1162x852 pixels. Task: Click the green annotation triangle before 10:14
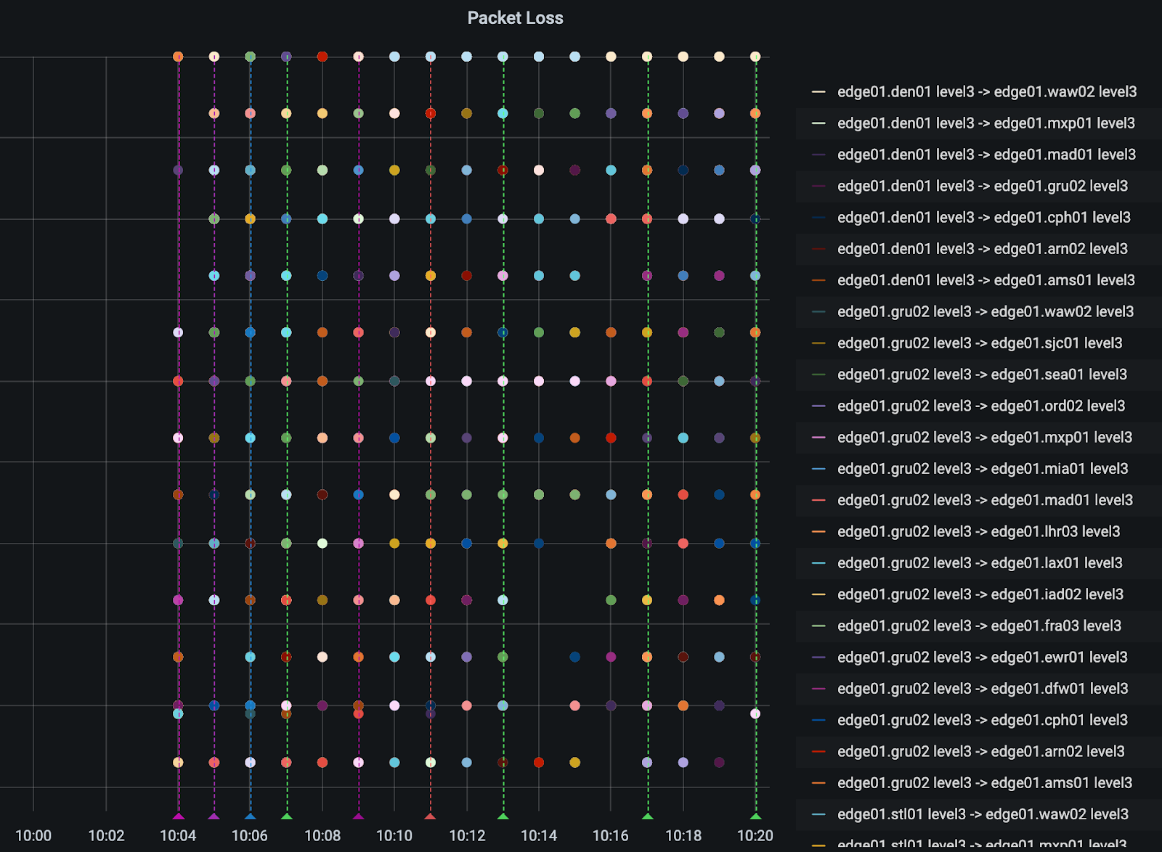503,816
